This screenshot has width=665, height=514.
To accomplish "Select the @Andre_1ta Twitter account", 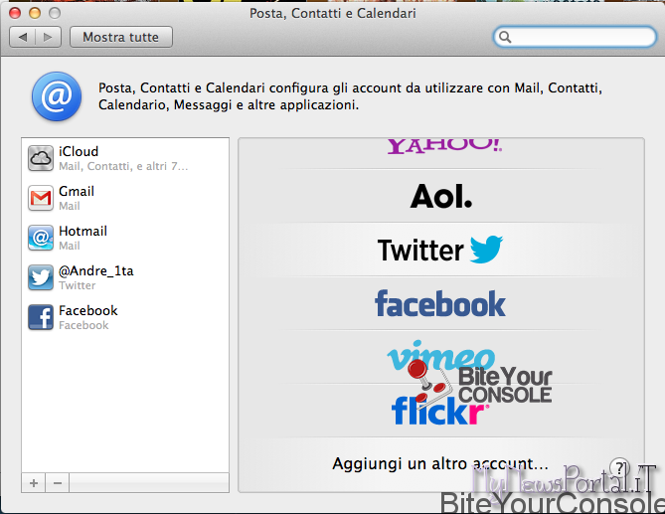I will 95,271.
